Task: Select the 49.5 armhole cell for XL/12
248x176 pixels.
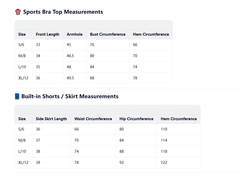Action: pos(70,78)
